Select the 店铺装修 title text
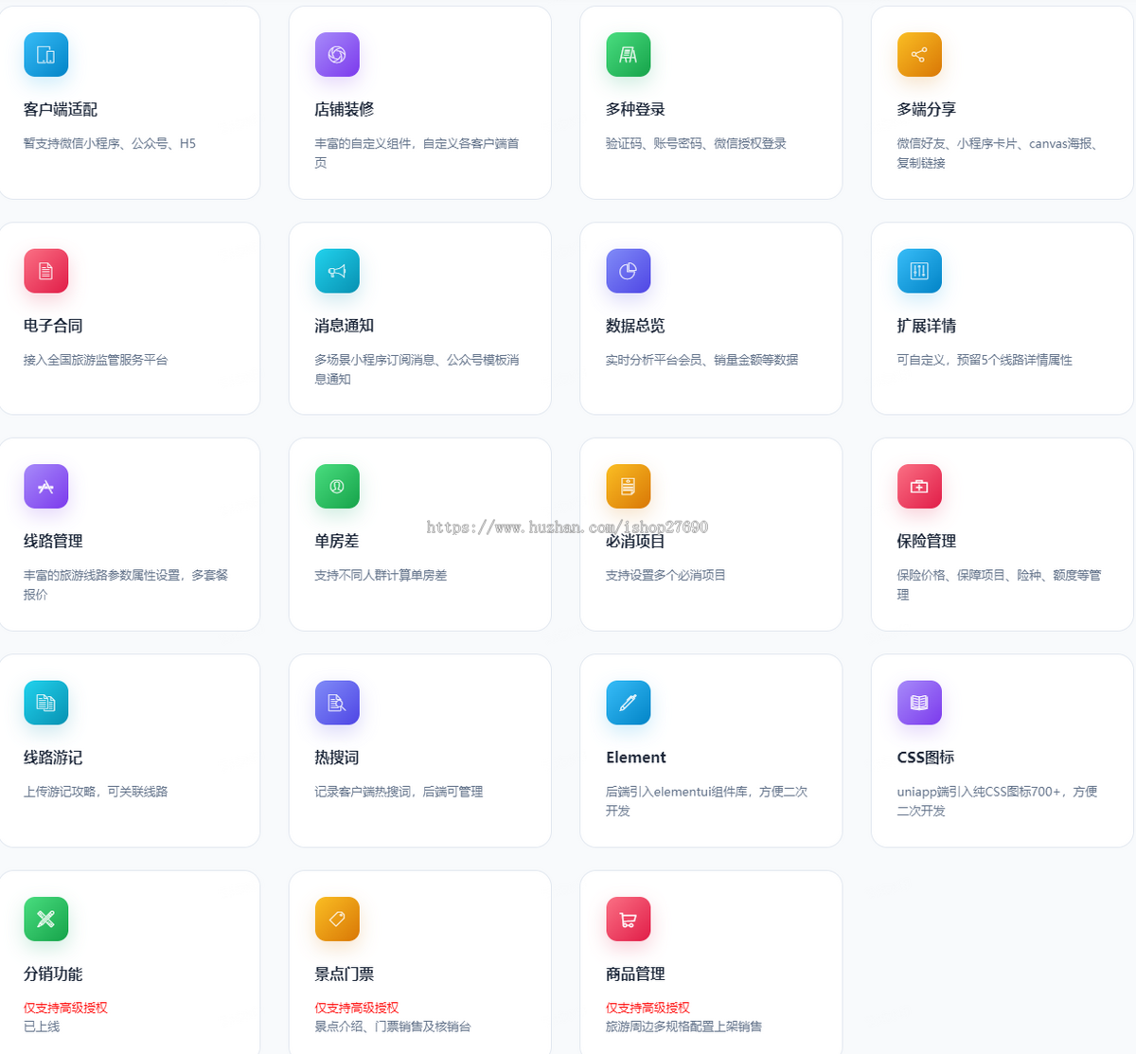 click(345, 110)
